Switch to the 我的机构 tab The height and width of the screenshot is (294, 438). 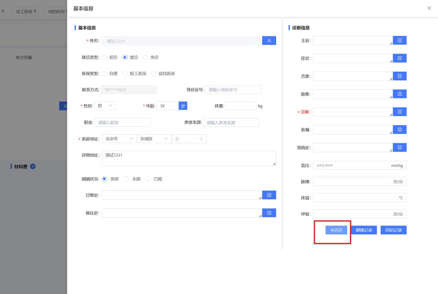pos(56,12)
